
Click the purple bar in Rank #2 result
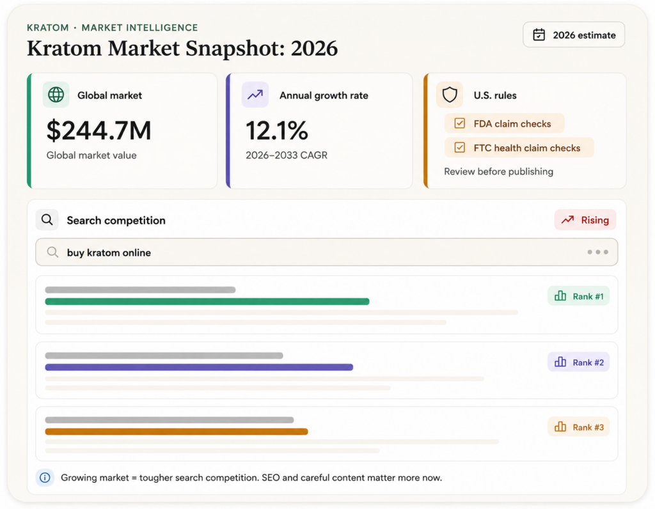point(200,368)
